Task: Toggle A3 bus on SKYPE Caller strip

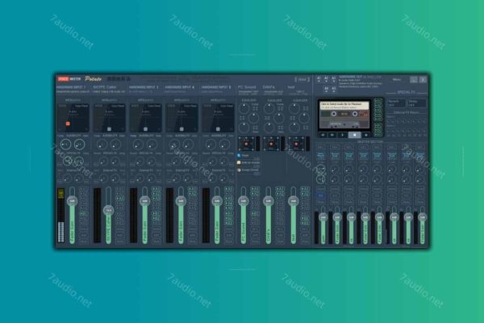Action: [119, 199]
